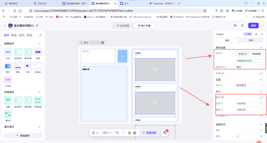The width and height of the screenshot is (267, 143).
Task: Collapse the right properties panel
Action: (262, 34)
